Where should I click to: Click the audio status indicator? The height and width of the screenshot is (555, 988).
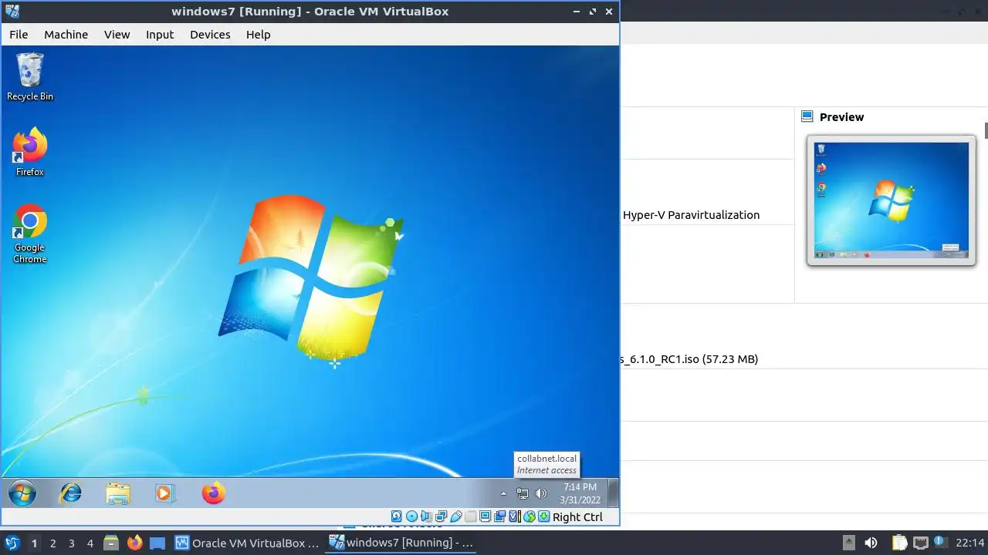tap(427, 516)
